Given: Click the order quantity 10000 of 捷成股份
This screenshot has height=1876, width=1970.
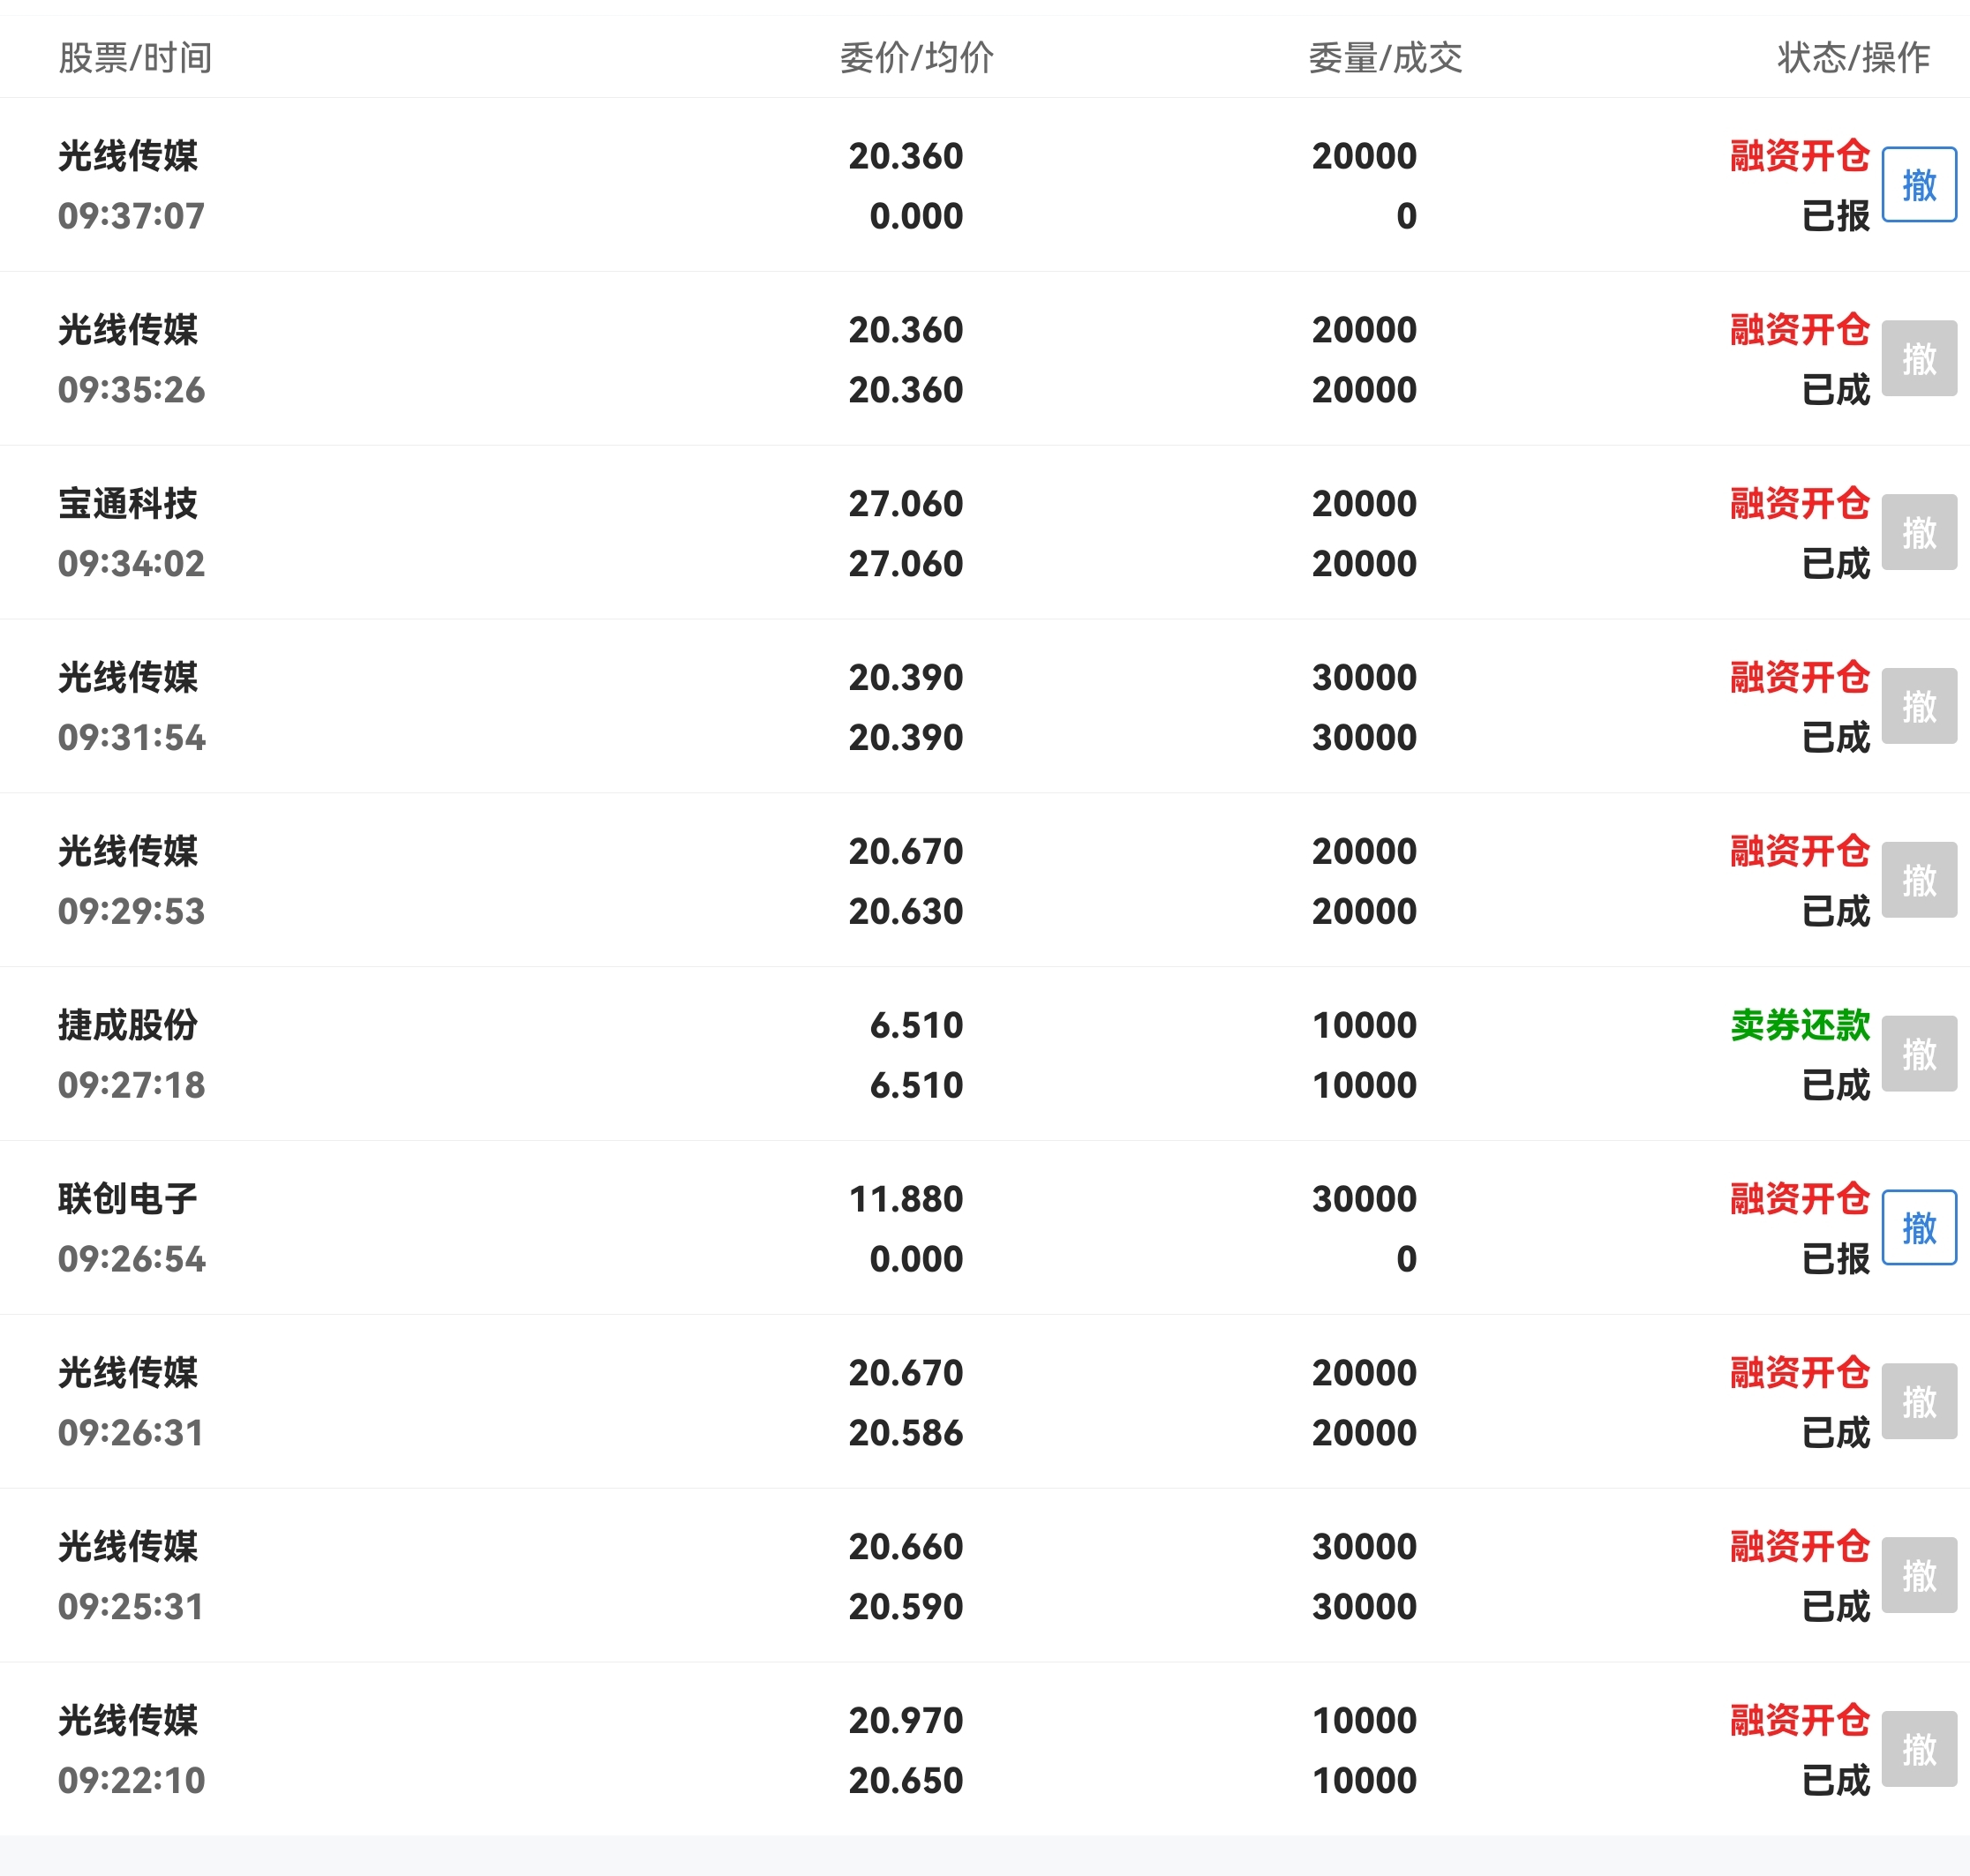Looking at the screenshot, I should click(1364, 1026).
